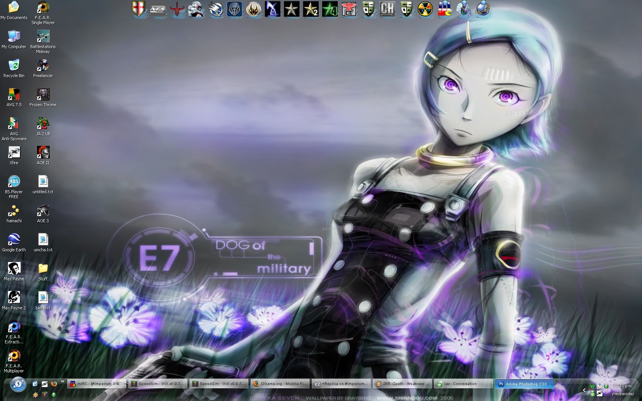Open the Battlestations Midway shortcut

click(43, 42)
